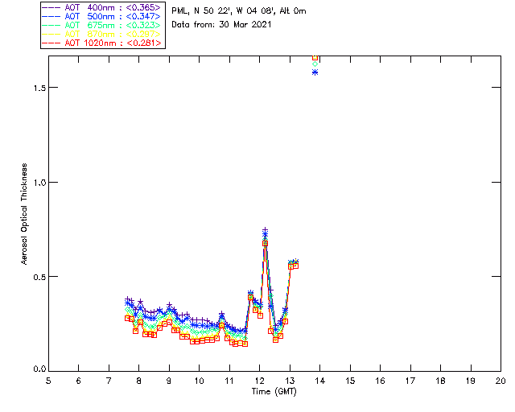Image resolution: width=515 pixels, height=412 pixels.
Task: Click the PML station location text
Action: pos(239,11)
